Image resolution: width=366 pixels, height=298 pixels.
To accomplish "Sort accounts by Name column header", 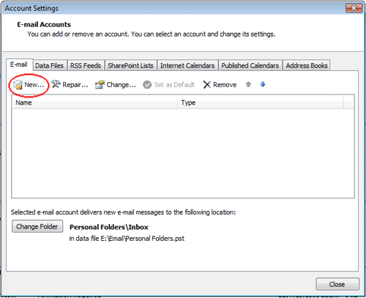I will click(95, 103).
